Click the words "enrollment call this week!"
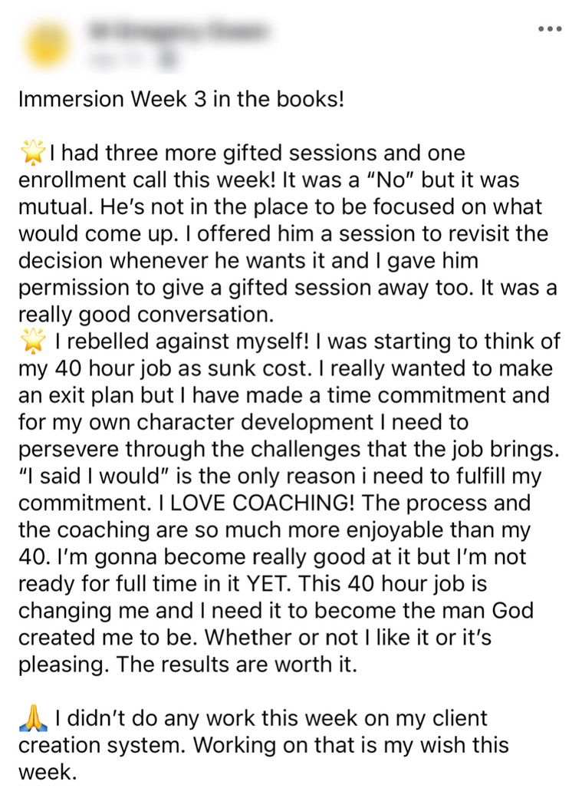 (147, 180)
